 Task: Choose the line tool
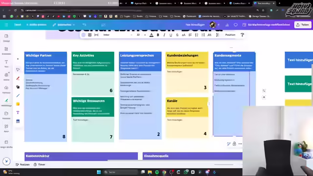(x=18, y=96)
